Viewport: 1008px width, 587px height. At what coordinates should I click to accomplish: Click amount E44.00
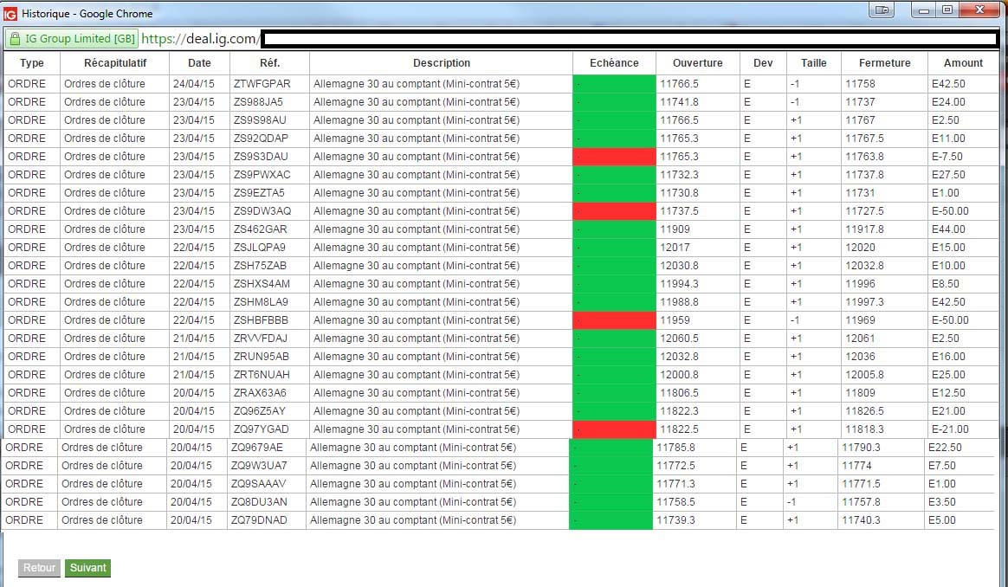[x=948, y=229]
